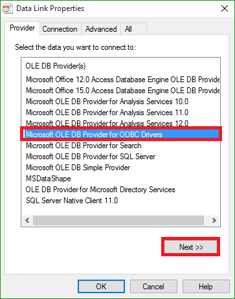Confirm with the OK button
Image resolution: width=235 pixels, height=299 pixels.
click(101, 287)
